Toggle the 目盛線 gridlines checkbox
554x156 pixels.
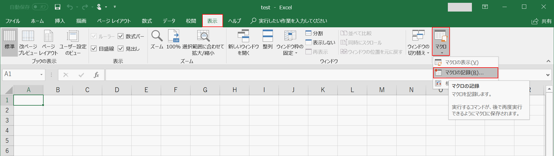point(94,48)
